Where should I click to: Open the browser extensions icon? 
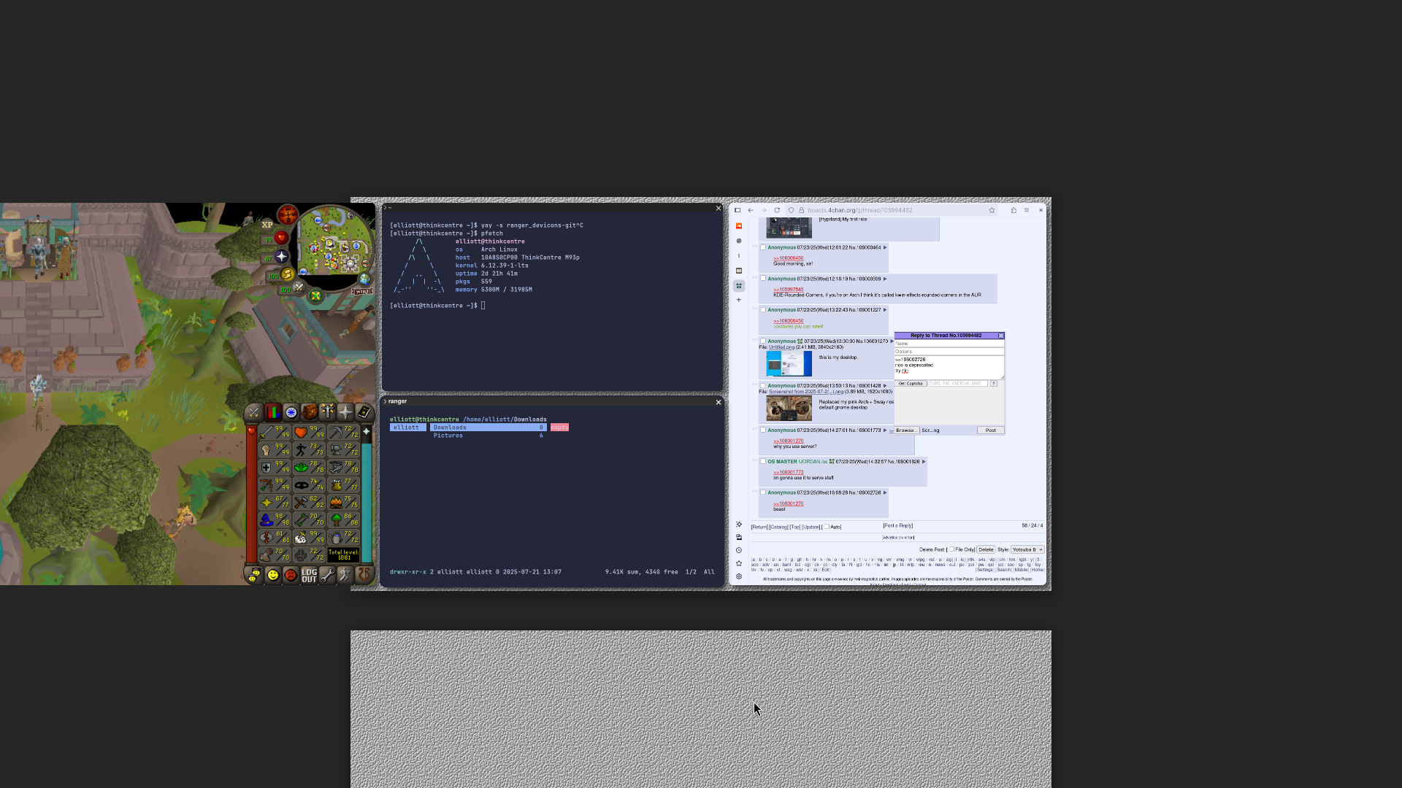[x=1014, y=210]
